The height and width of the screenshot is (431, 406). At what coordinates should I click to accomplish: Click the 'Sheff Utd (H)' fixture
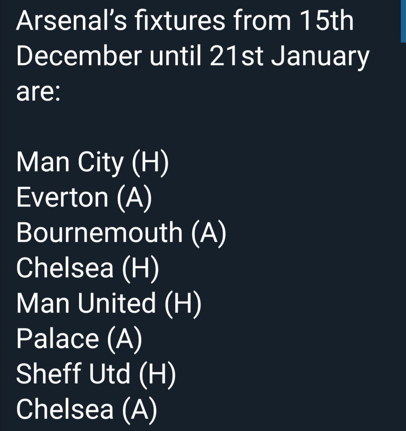[96, 374]
